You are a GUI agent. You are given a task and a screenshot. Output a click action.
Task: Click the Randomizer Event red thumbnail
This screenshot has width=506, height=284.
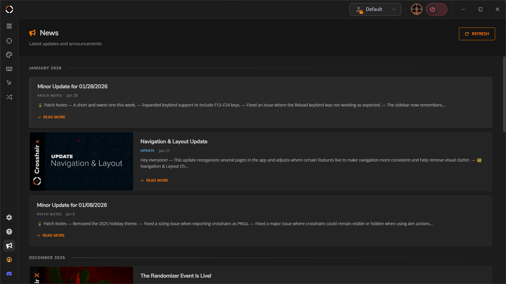click(81, 275)
